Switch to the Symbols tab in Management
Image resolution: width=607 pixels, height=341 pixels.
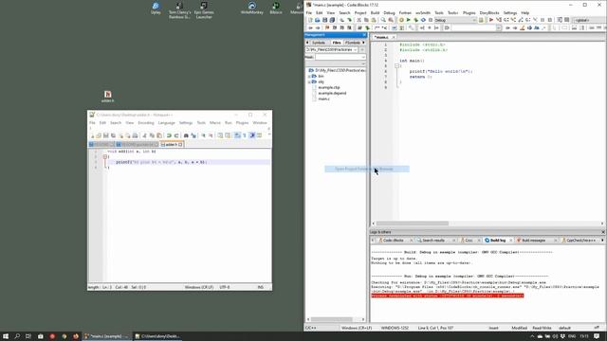(x=319, y=43)
